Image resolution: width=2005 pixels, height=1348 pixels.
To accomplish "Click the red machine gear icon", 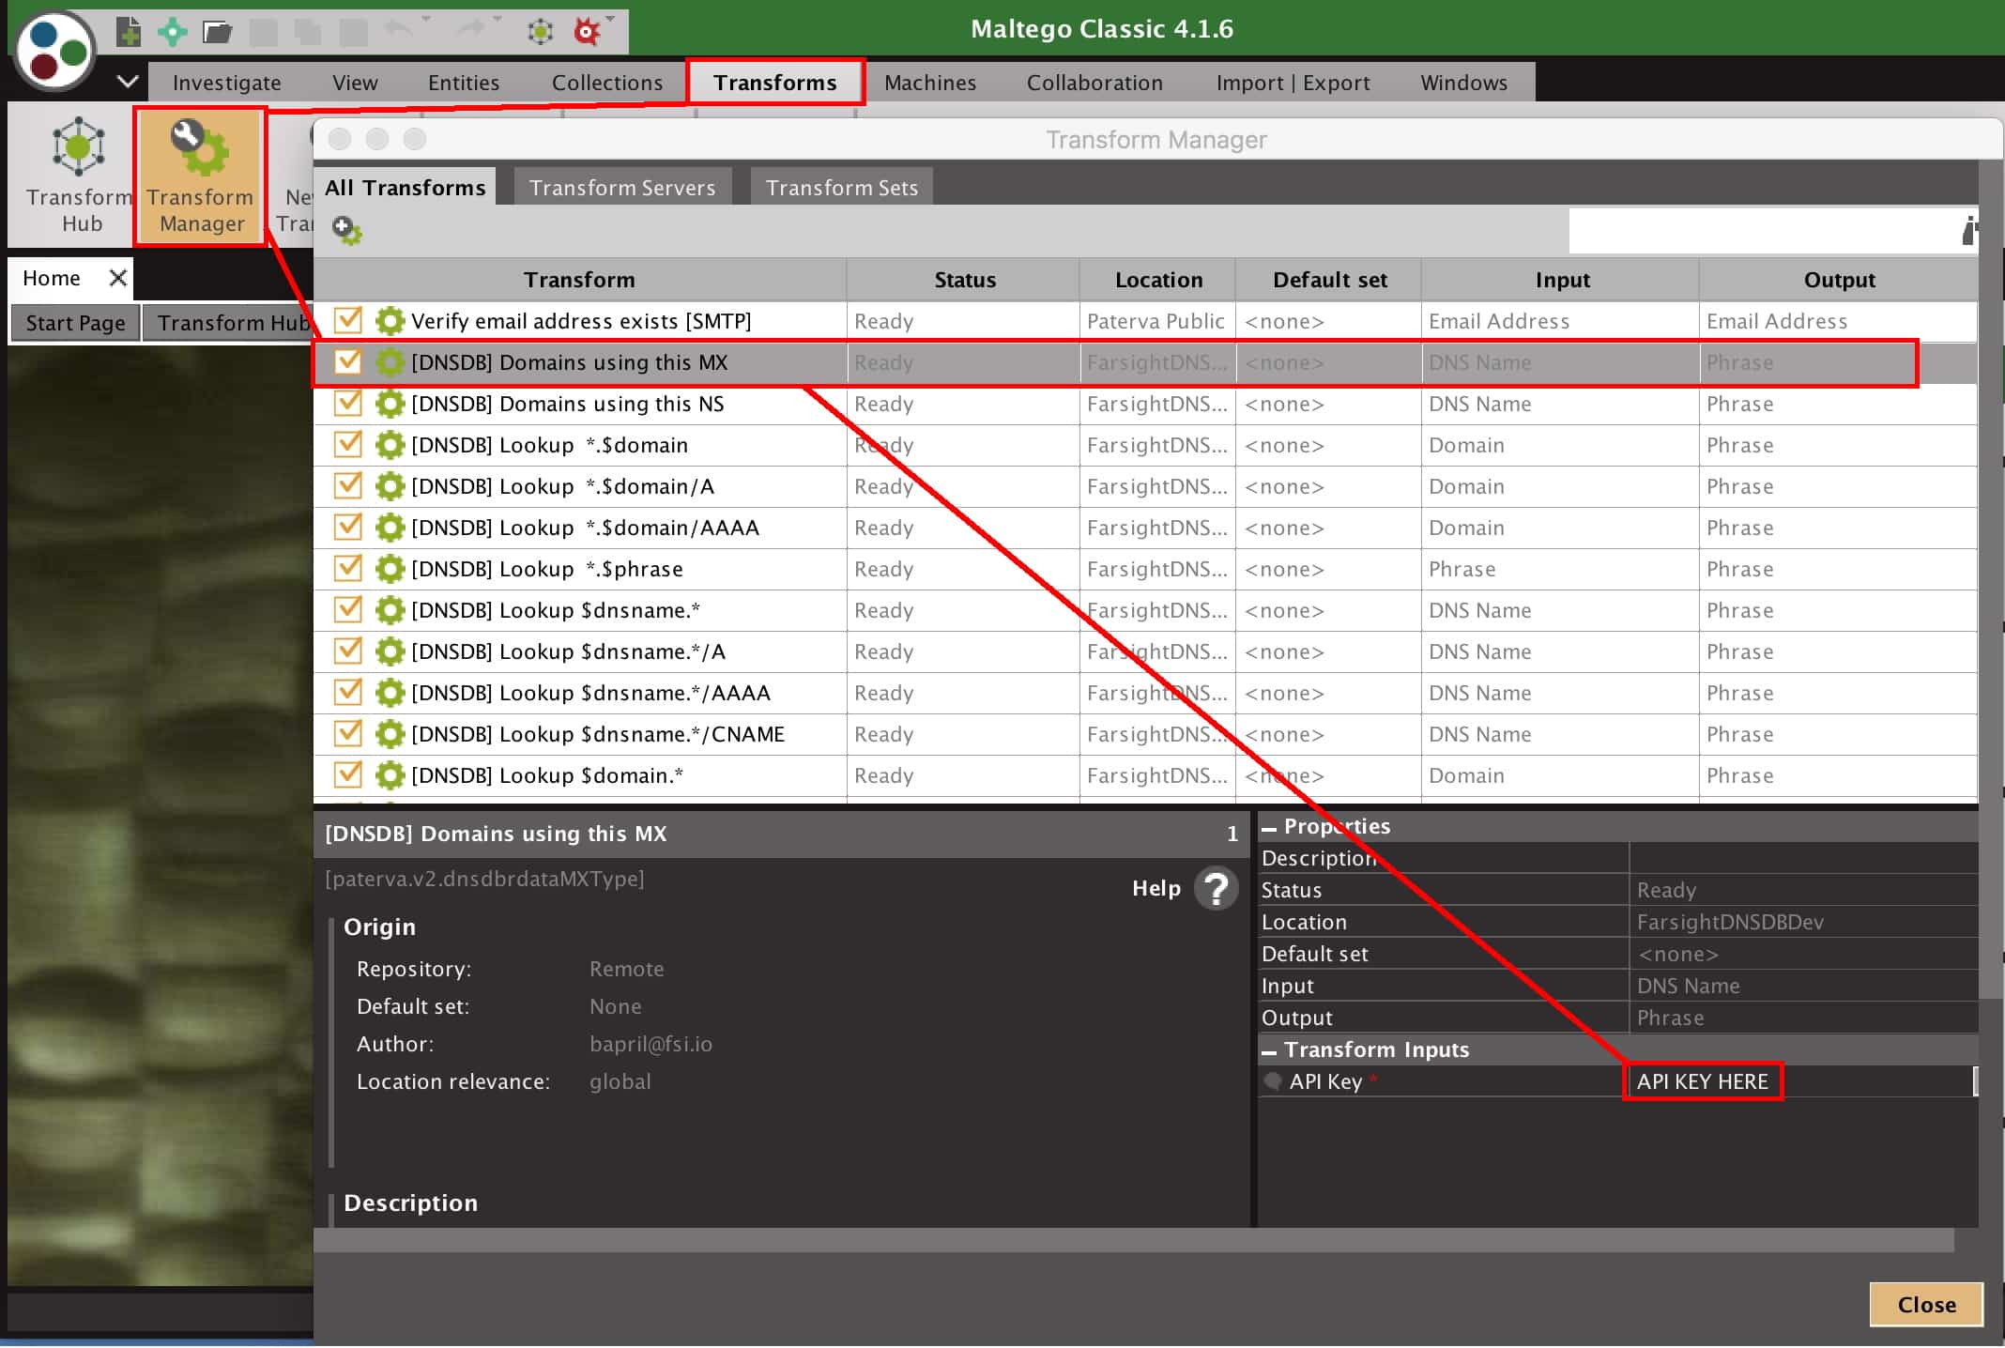I will pyautogui.click(x=588, y=32).
